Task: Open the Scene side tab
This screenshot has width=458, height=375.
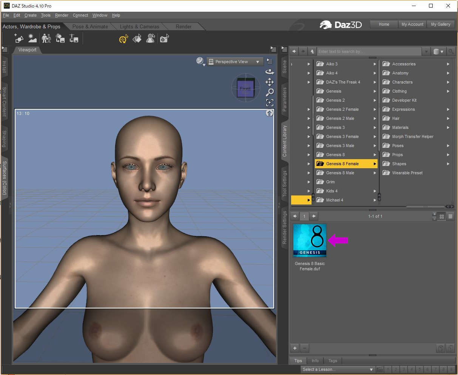Action: pyautogui.click(x=285, y=67)
